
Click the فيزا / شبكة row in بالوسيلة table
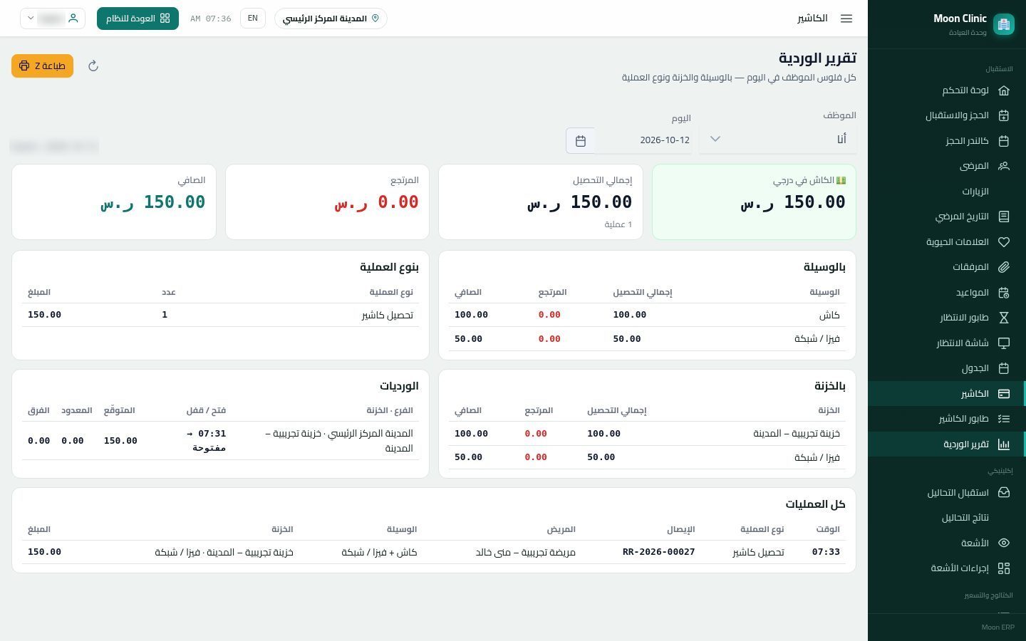[x=647, y=339]
